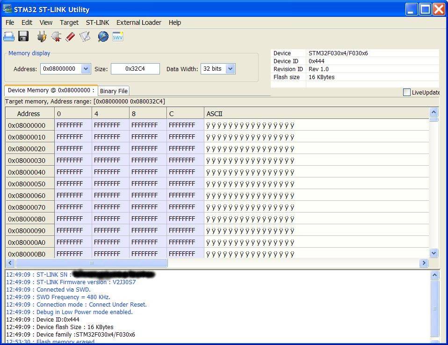Image resolution: width=448 pixels, height=345 pixels.
Task: Click FFFFFFFF cell in column 8 of row 0x08000060
Action: click(148, 195)
